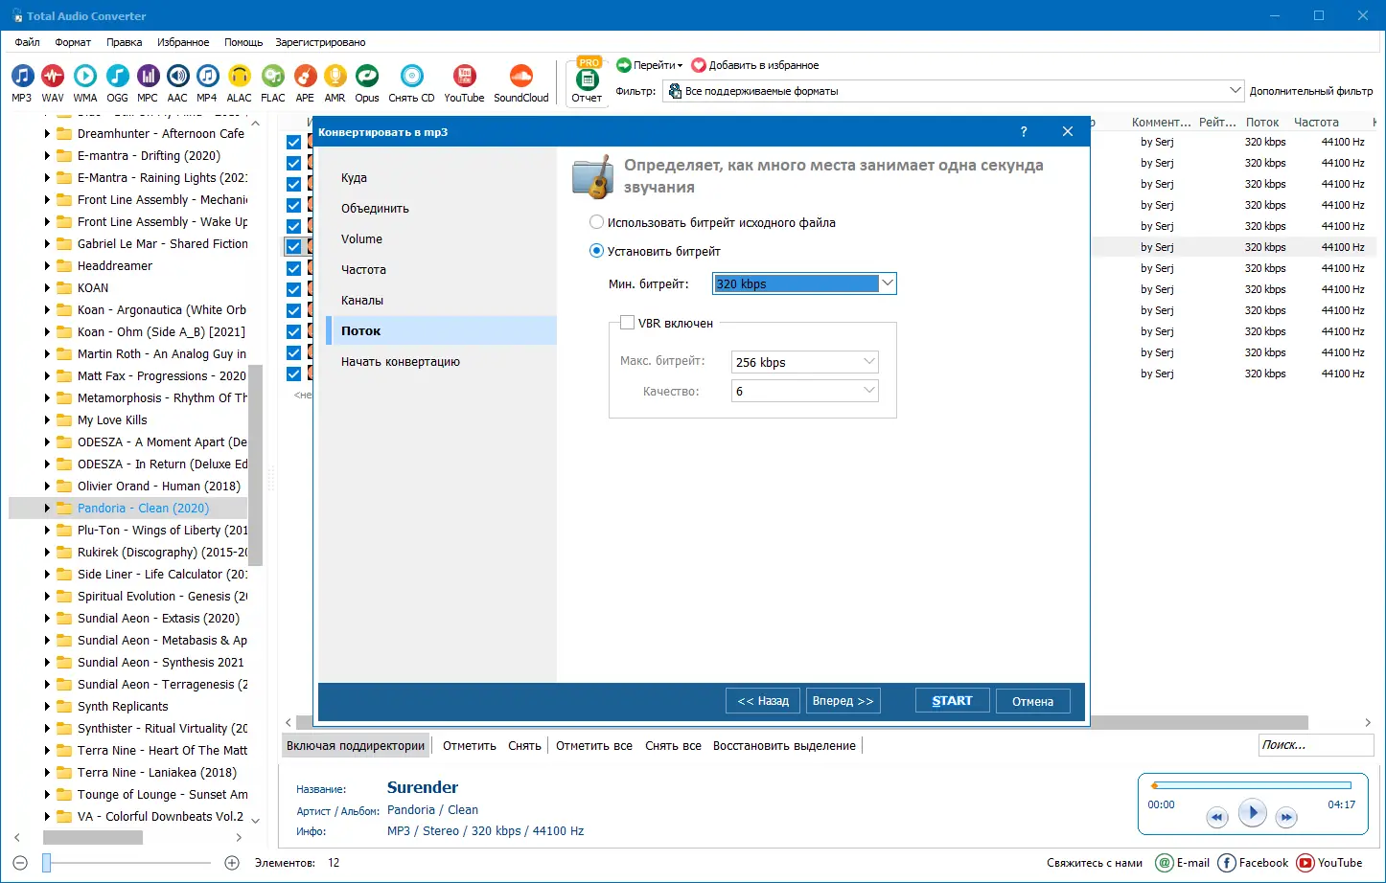Select the Установить битрейт radio button
Image resolution: width=1386 pixels, height=883 pixels.
596,251
